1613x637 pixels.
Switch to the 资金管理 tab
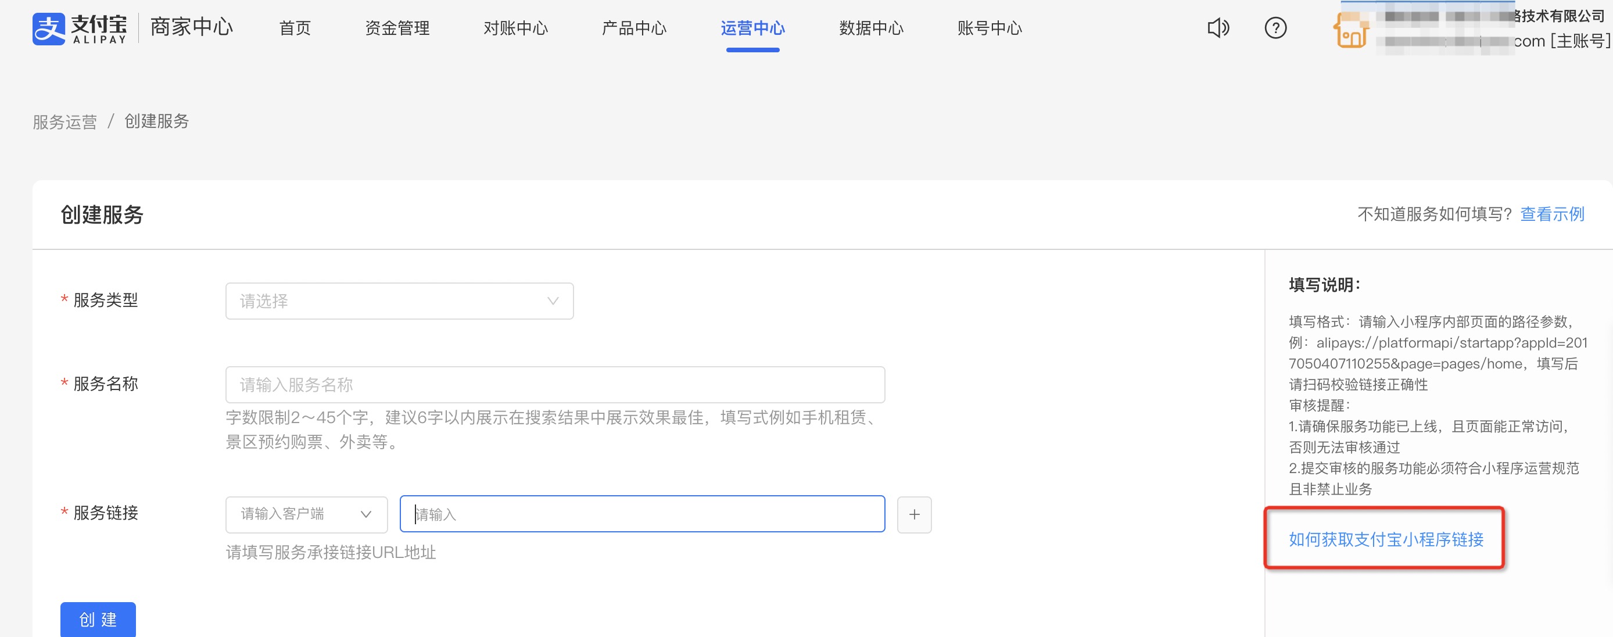point(396,27)
